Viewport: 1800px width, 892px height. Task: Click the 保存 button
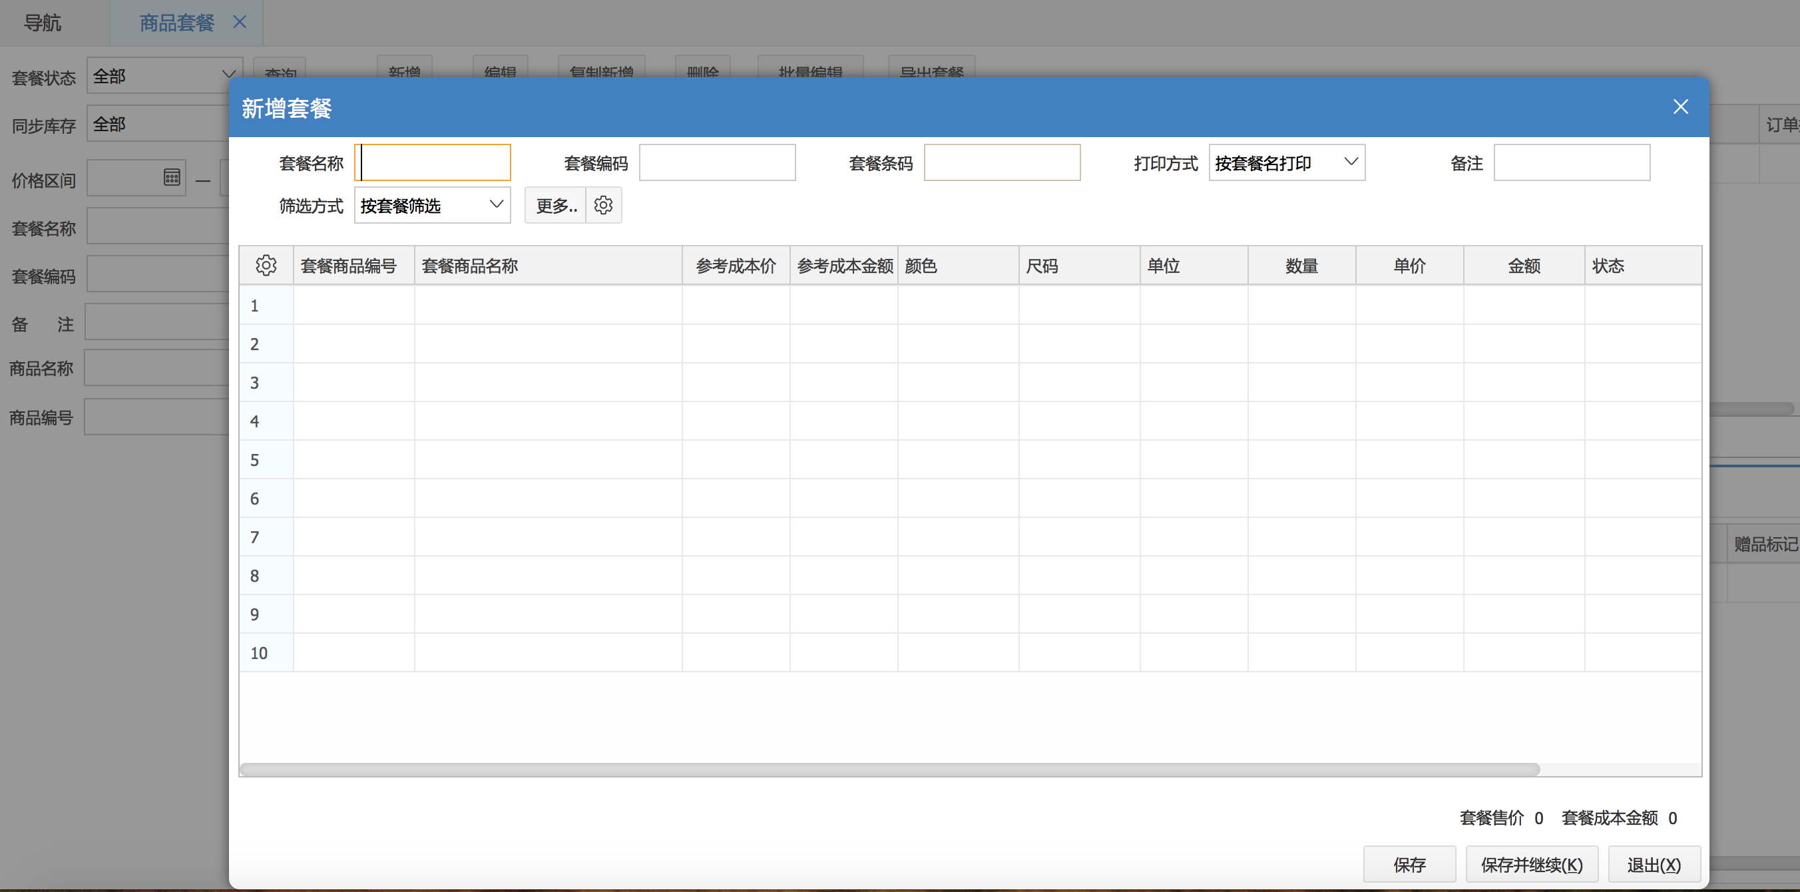1409,865
